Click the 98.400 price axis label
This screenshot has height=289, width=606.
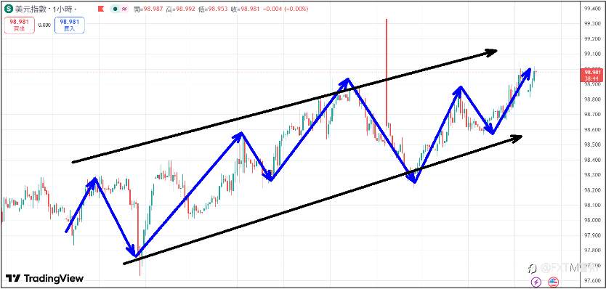(x=592, y=160)
